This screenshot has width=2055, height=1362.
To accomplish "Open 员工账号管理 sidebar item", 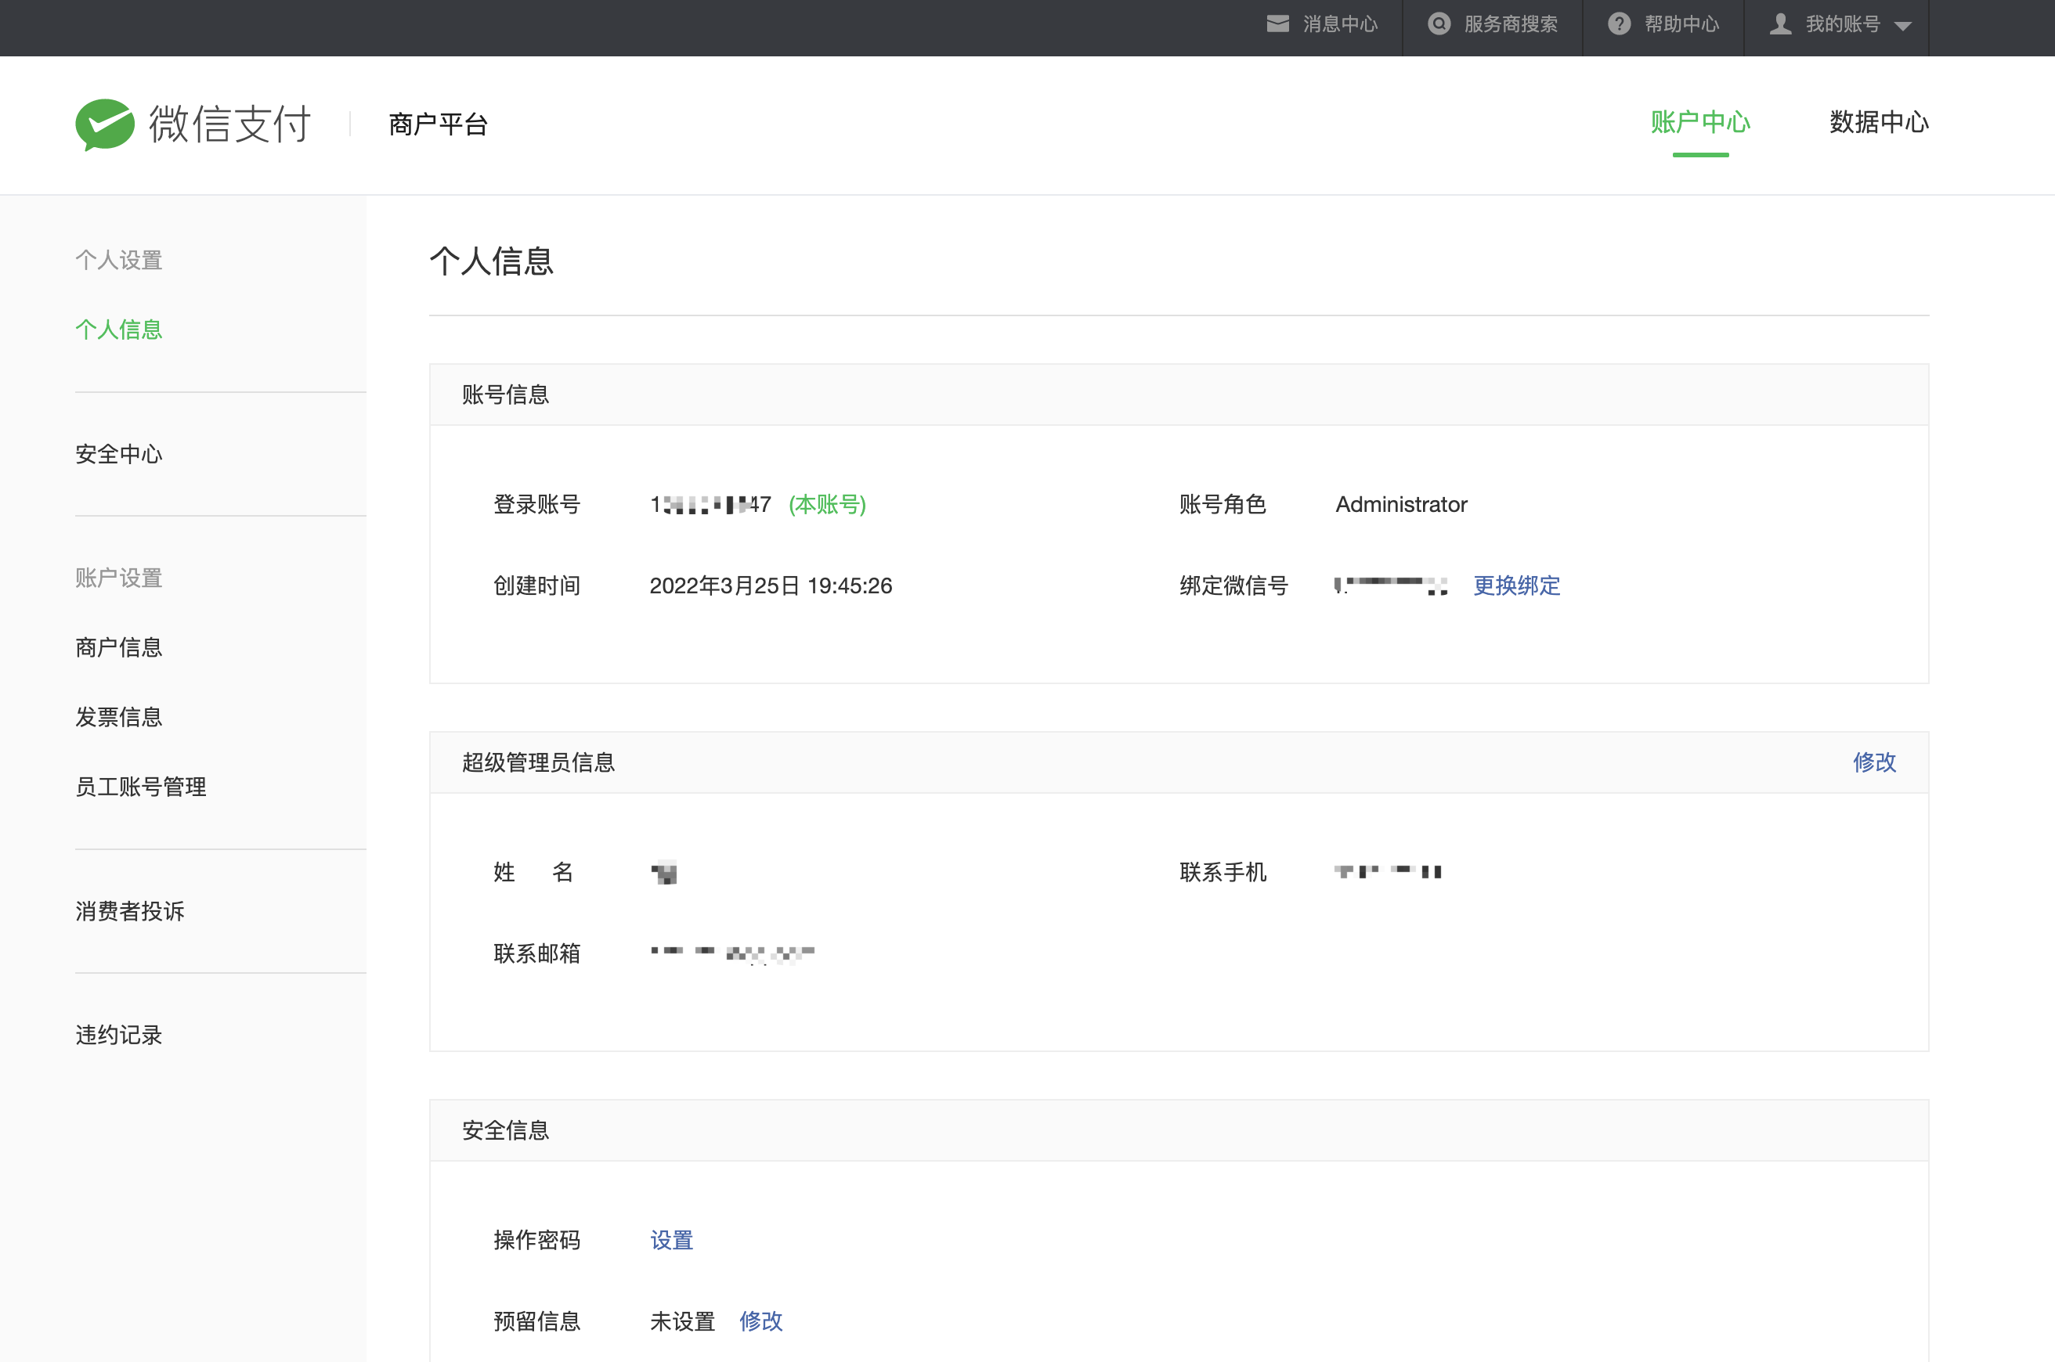I will [141, 787].
